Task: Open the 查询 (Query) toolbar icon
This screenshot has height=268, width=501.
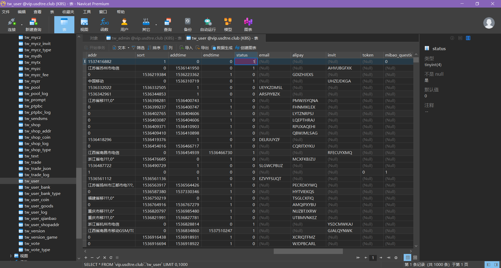Action: (x=168, y=25)
